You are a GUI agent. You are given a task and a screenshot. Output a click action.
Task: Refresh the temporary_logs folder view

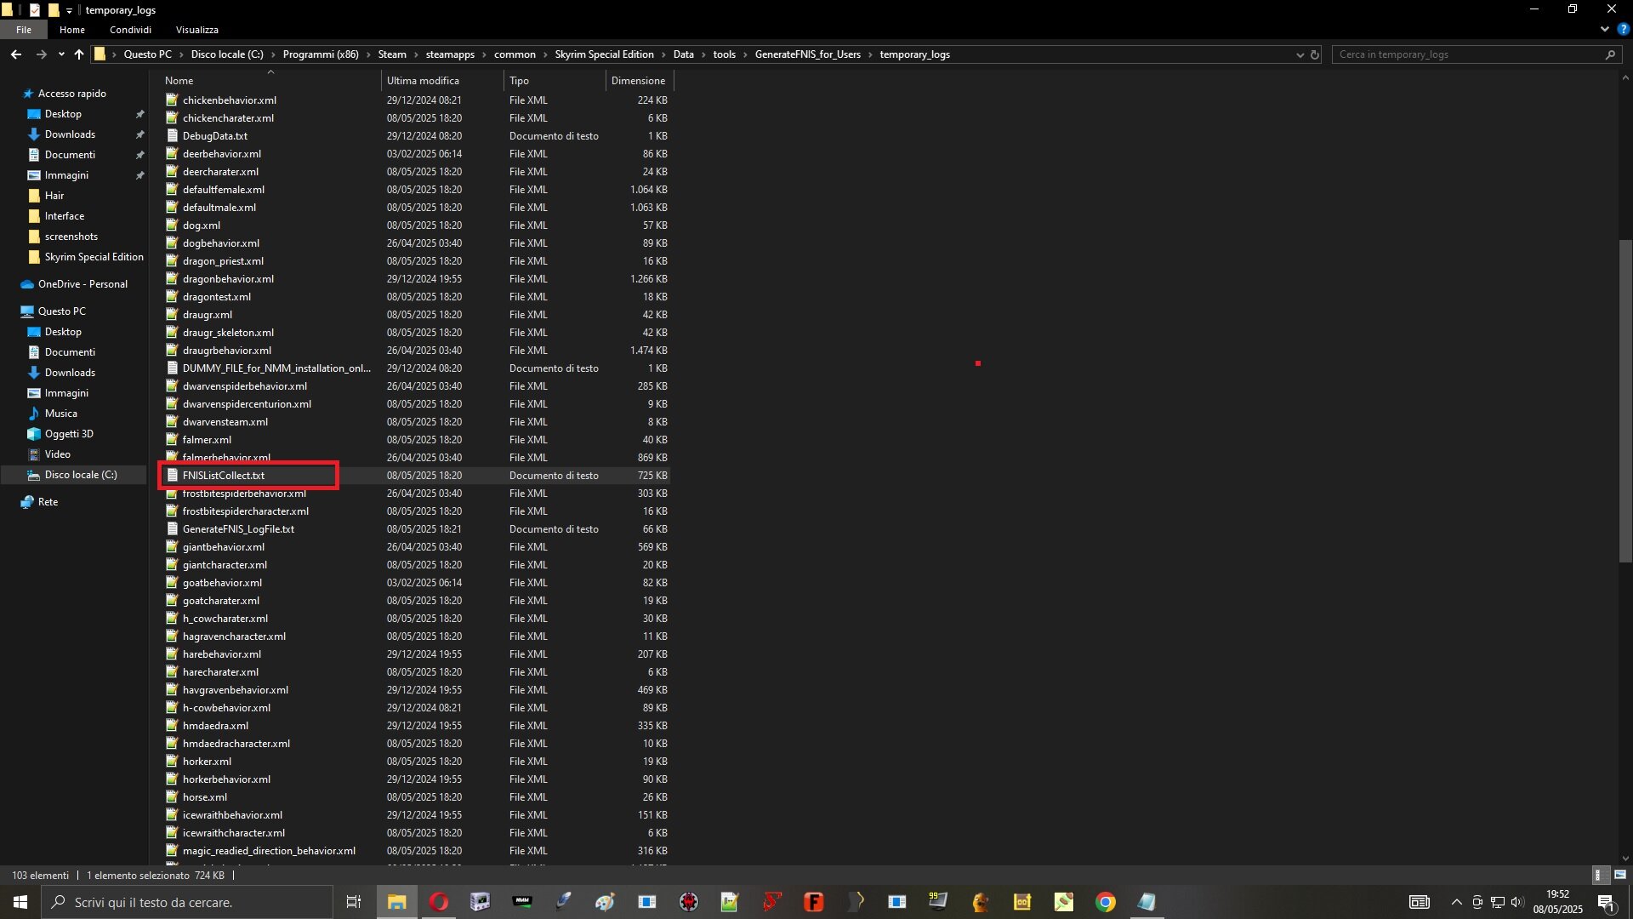1315,54
